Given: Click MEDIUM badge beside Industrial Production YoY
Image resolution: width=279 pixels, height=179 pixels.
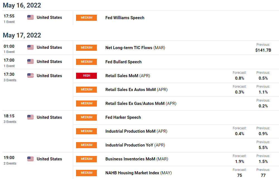Looking at the screenshot, I should [x=87, y=145].
